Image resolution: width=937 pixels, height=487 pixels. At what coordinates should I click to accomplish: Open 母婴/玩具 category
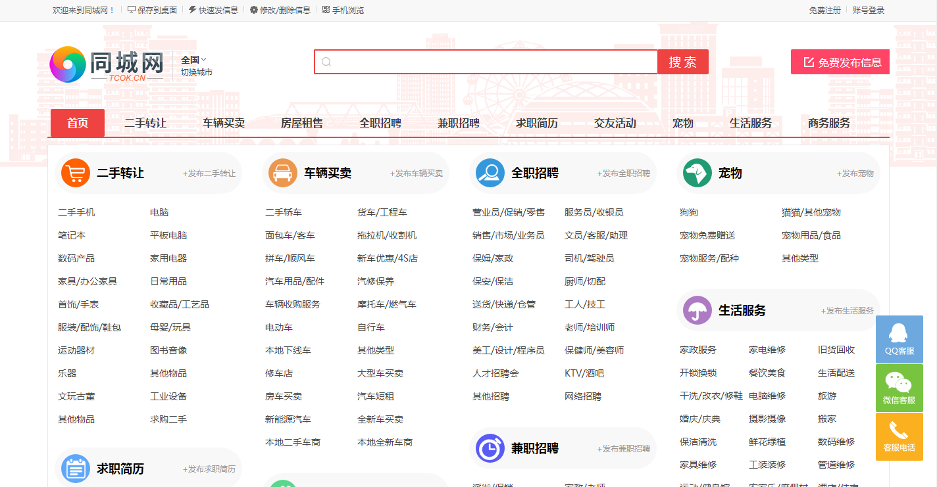(170, 327)
